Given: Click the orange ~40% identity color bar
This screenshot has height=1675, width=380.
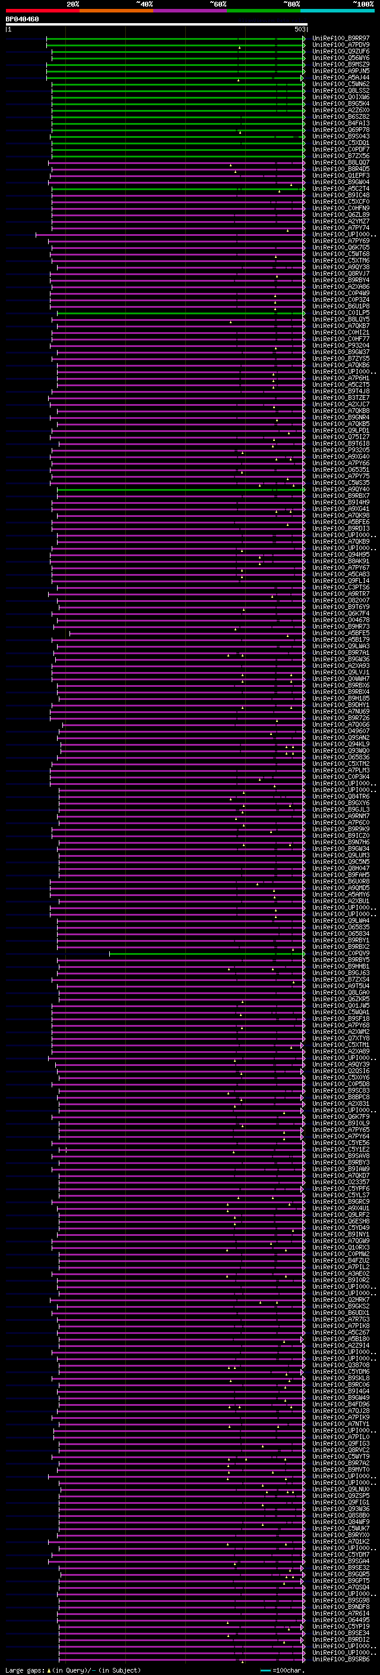Looking at the screenshot, I should [116, 11].
